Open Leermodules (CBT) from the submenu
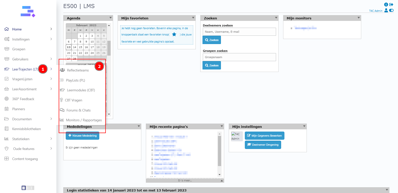 81,90
